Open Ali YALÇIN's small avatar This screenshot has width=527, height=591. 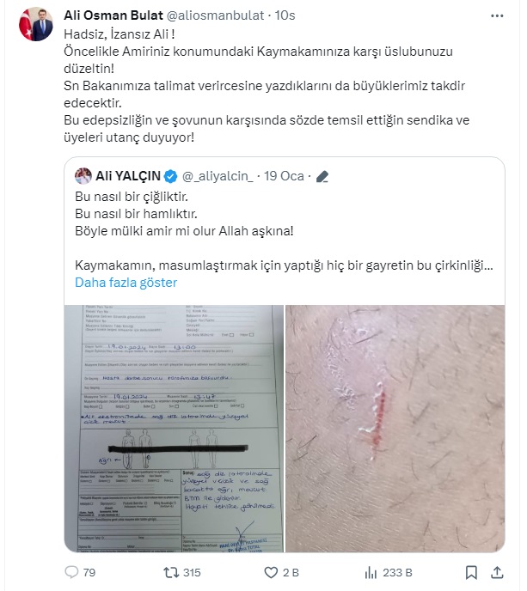point(83,175)
